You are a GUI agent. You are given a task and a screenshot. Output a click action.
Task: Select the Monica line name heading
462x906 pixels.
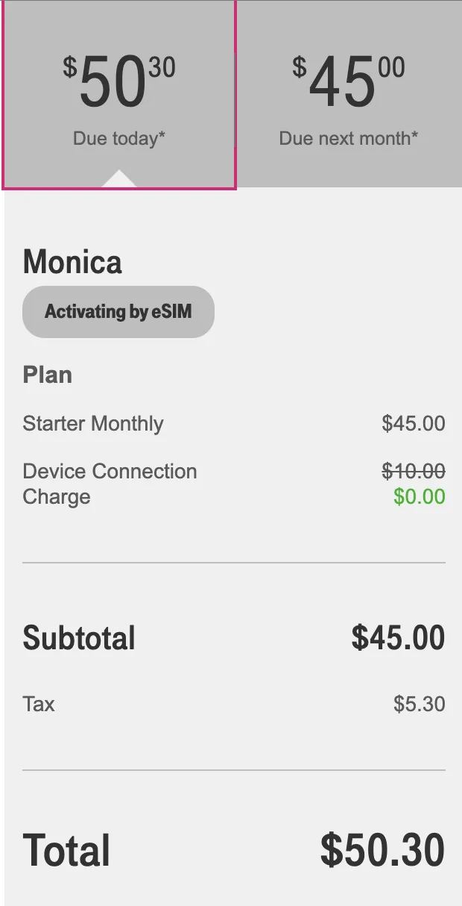[x=72, y=263]
